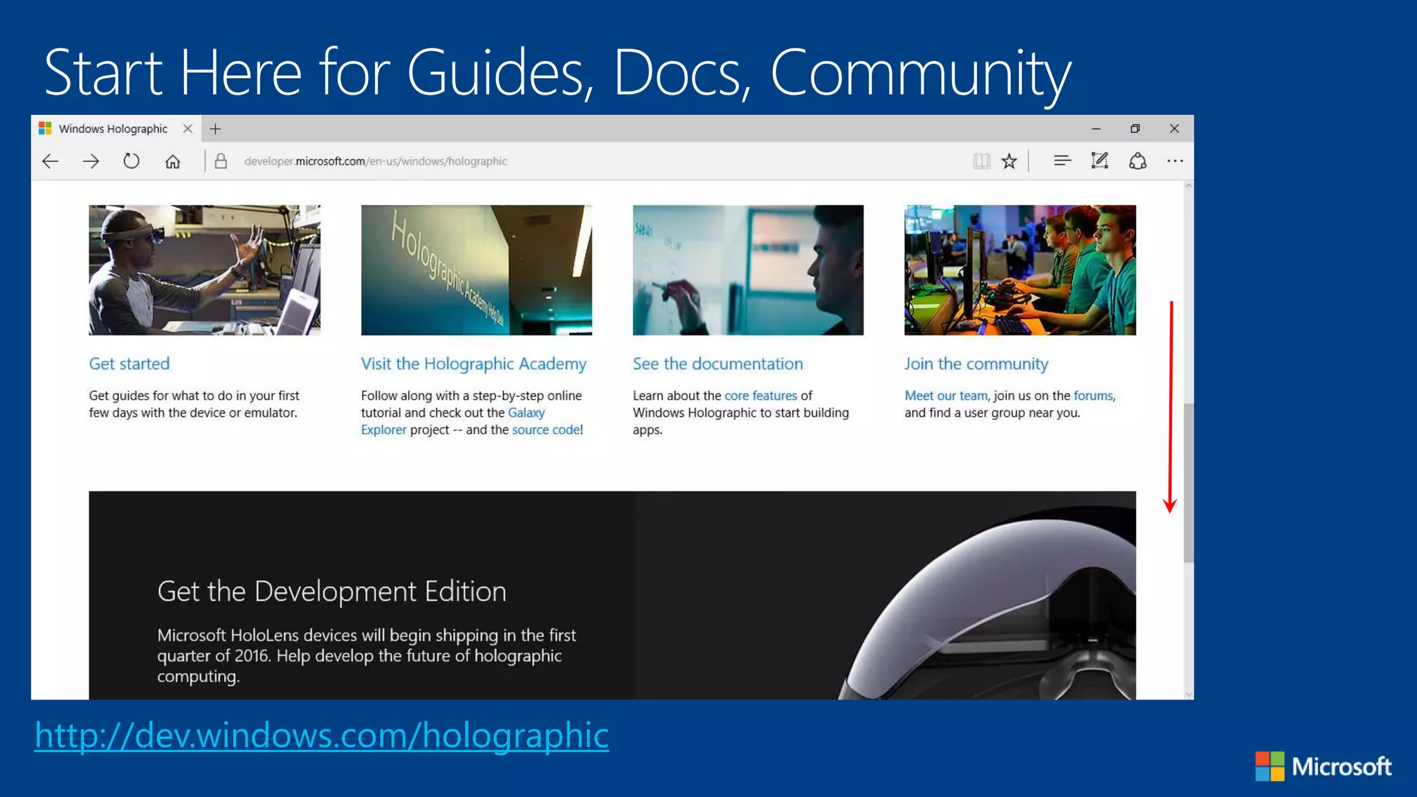Follow the source code link
Image resolution: width=1417 pixels, height=797 pixels.
pos(546,430)
